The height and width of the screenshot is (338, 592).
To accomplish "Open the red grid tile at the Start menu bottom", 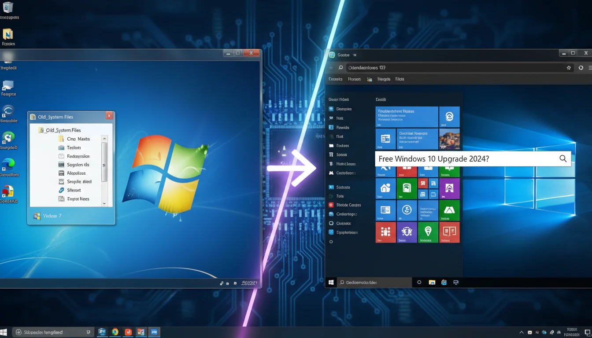I will [385, 232].
